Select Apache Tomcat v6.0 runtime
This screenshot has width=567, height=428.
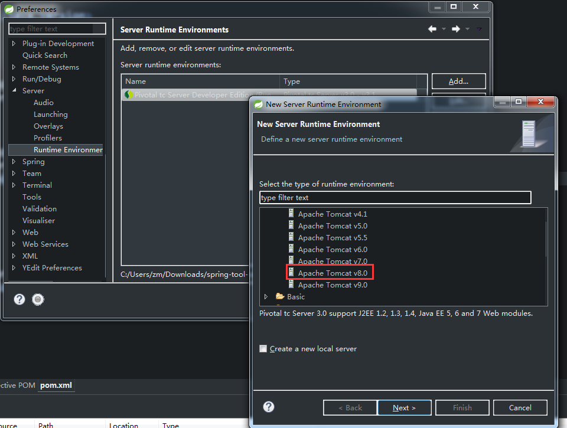coord(333,250)
